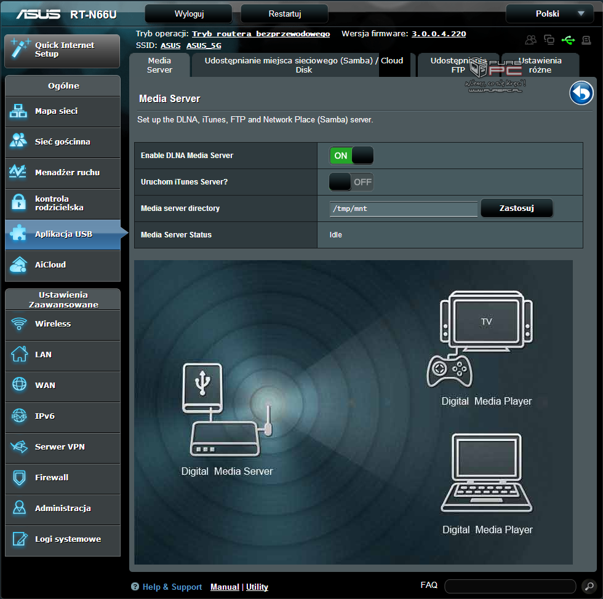
Task: Click the laptop Digital Media Player illustration
Action: [x=487, y=472]
